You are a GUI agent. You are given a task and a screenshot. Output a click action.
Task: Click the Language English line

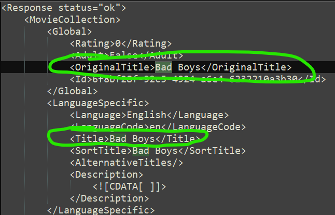point(149,115)
